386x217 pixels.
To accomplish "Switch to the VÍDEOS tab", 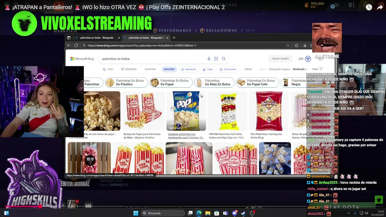I will click(x=248, y=69).
